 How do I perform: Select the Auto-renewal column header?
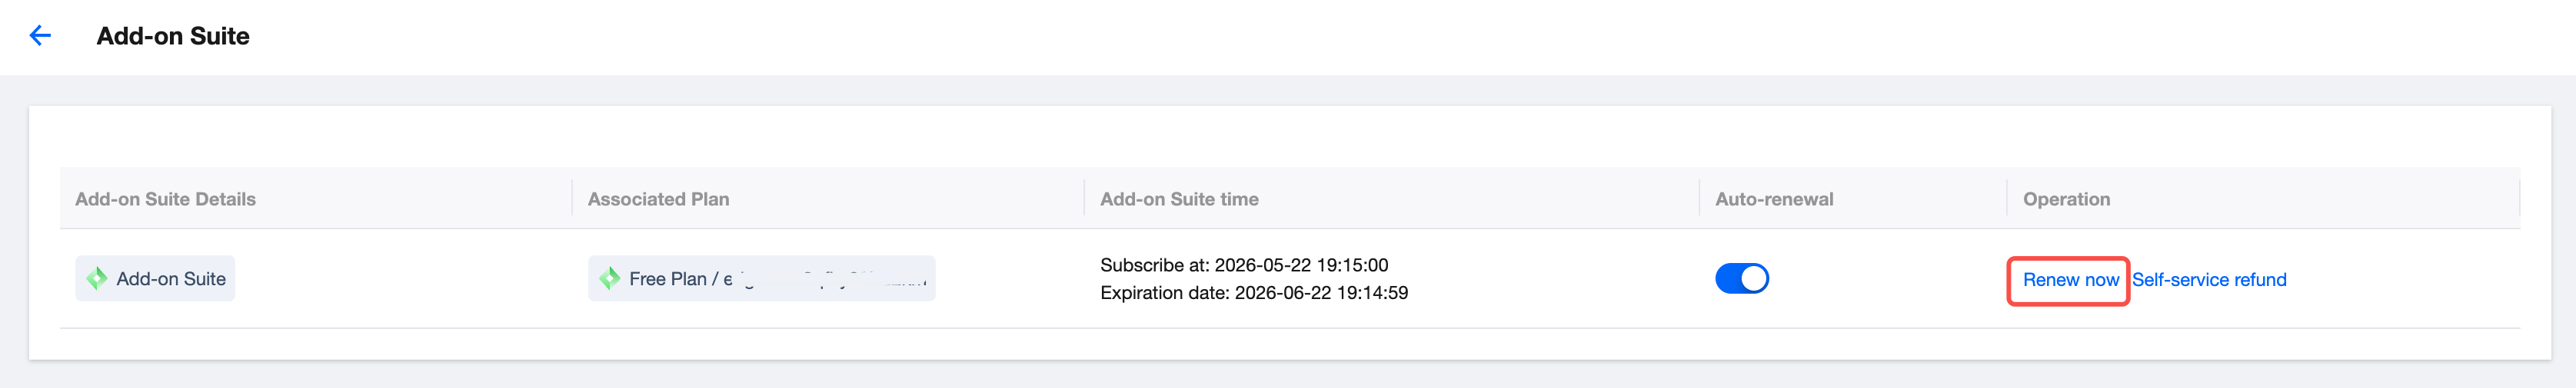pyautogui.click(x=1774, y=199)
